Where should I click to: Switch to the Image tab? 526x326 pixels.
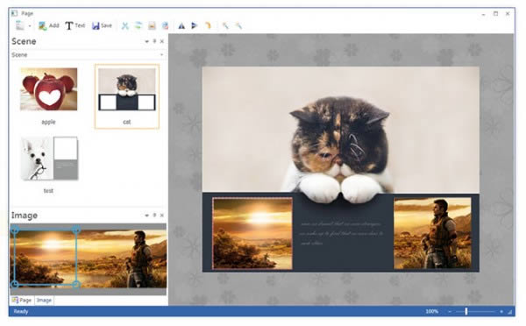[x=44, y=301]
